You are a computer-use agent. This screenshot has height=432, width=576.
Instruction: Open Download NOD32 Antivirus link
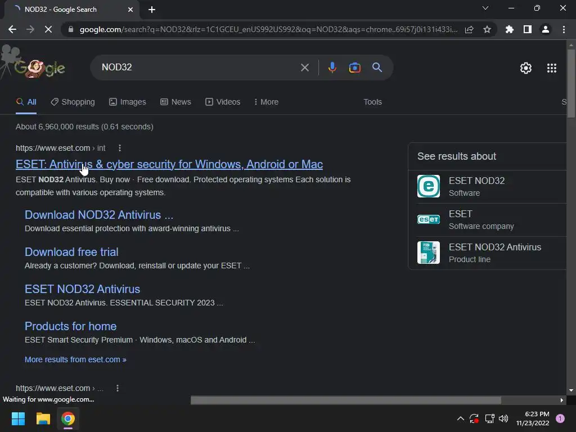coord(99,215)
